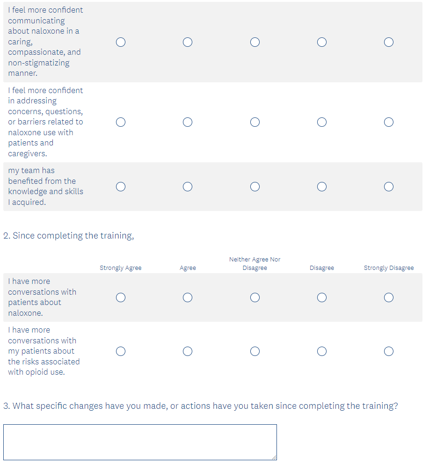Select Strongly Agree for my team has benefited
Viewport: 429px width, 464px height.
point(121,187)
